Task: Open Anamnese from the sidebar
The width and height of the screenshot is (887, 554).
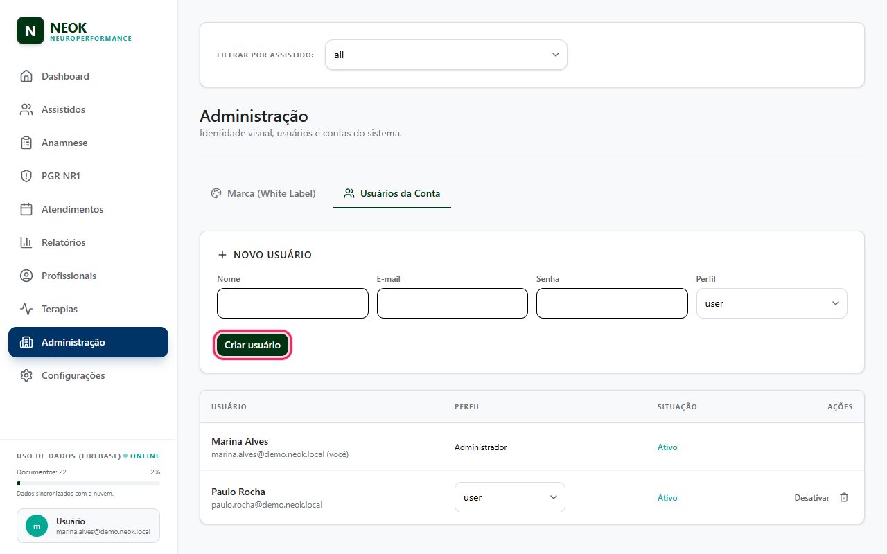Action: point(88,143)
